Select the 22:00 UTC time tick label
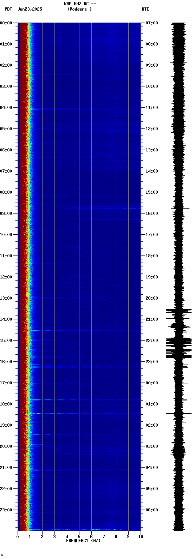Image resolution: width=194 pixels, height=559 pixels. pos(152,341)
